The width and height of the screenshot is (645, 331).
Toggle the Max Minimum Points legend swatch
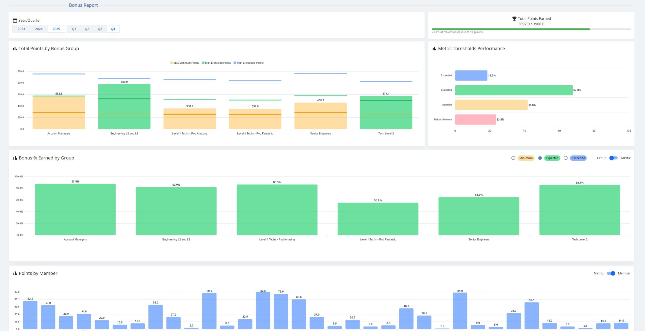(171, 63)
